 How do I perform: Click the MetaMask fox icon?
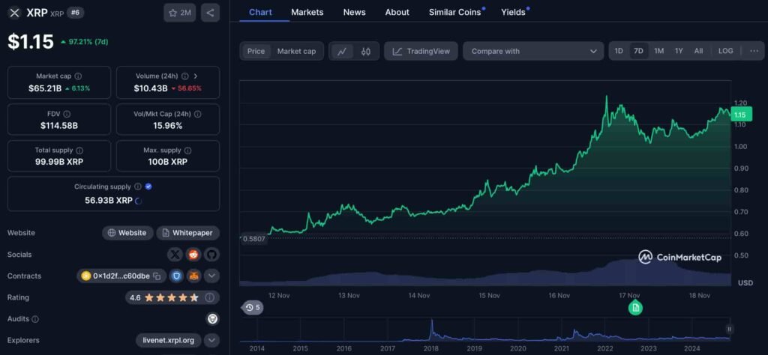[193, 276]
